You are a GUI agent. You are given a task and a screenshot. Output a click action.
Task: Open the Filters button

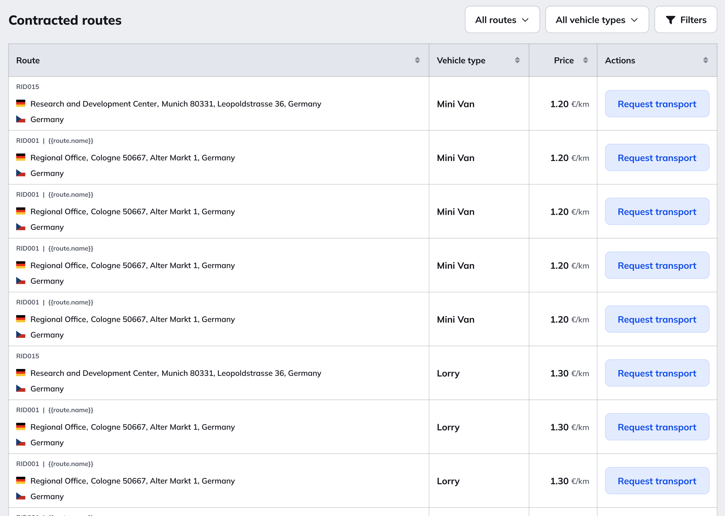[685, 20]
